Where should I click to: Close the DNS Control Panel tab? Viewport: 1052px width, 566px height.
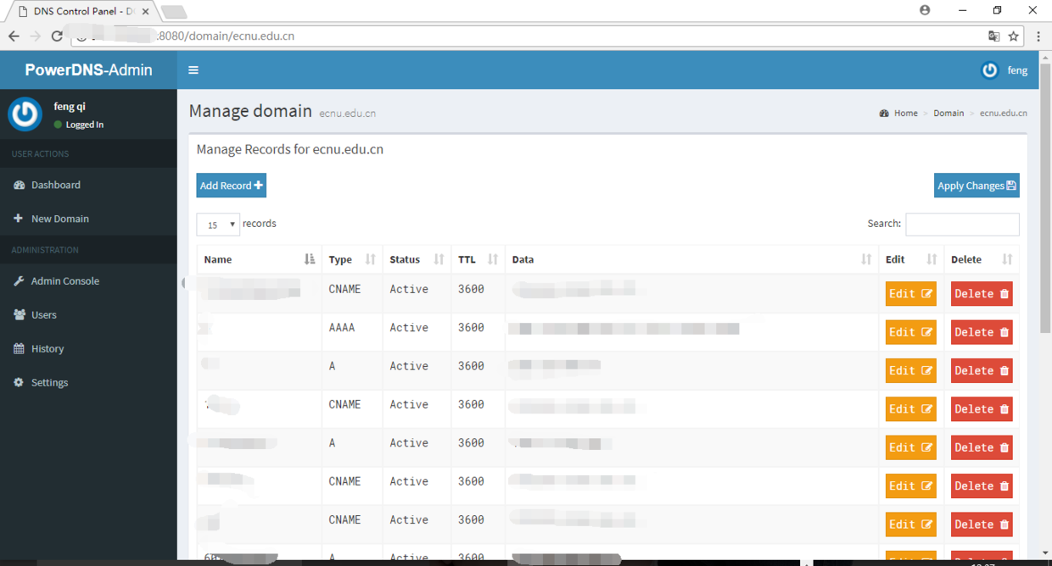tap(145, 12)
